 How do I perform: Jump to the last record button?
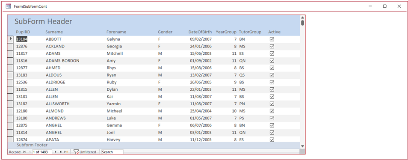point(61,152)
